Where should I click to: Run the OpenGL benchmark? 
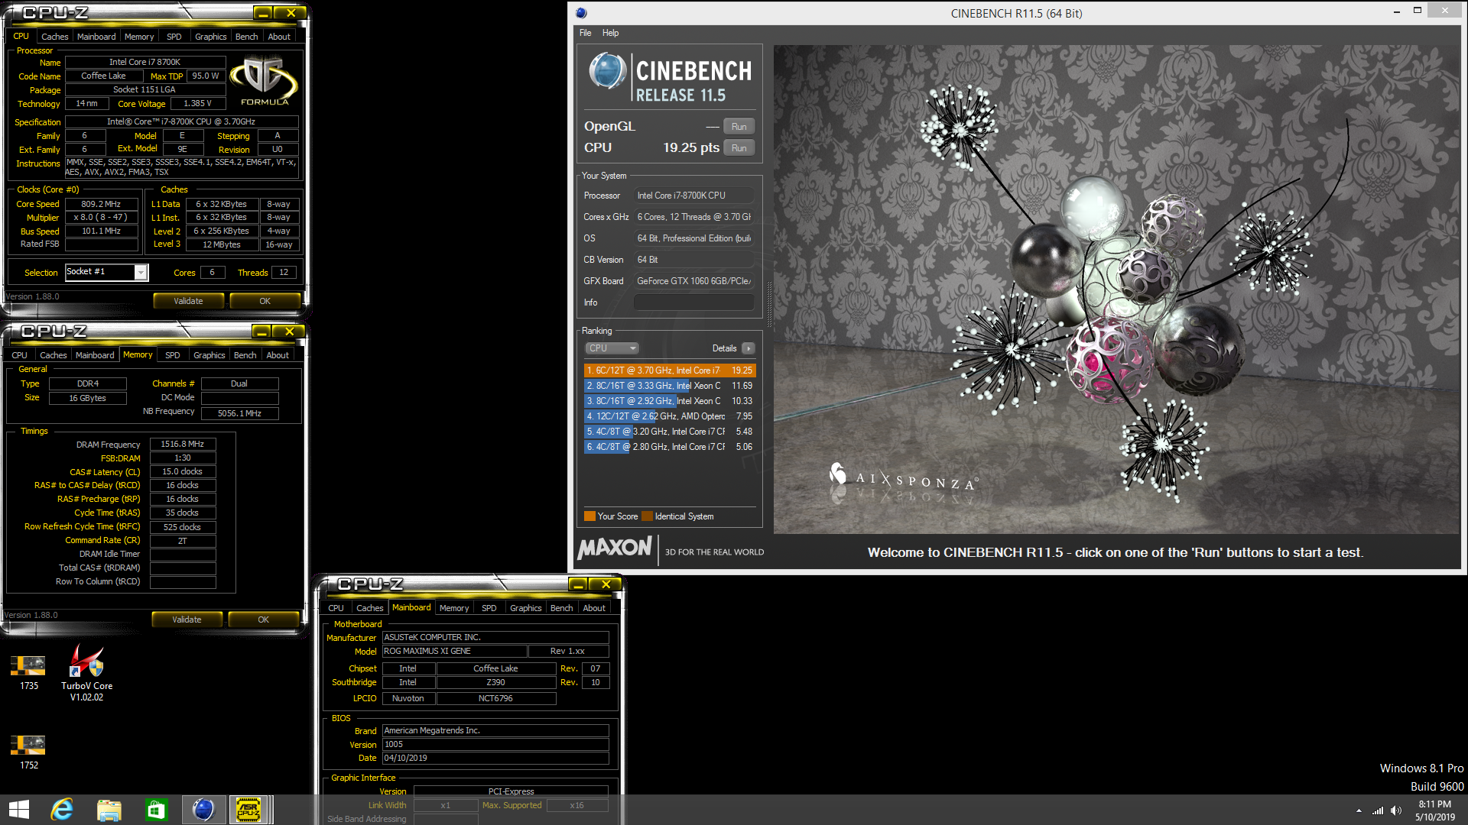[x=739, y=127]
